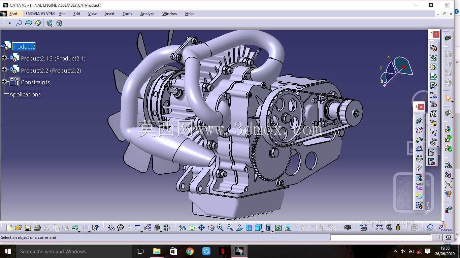Click the Contact Constraint icon
The image size is (460, 258).
pyautogui.click(x=419, y=130)
